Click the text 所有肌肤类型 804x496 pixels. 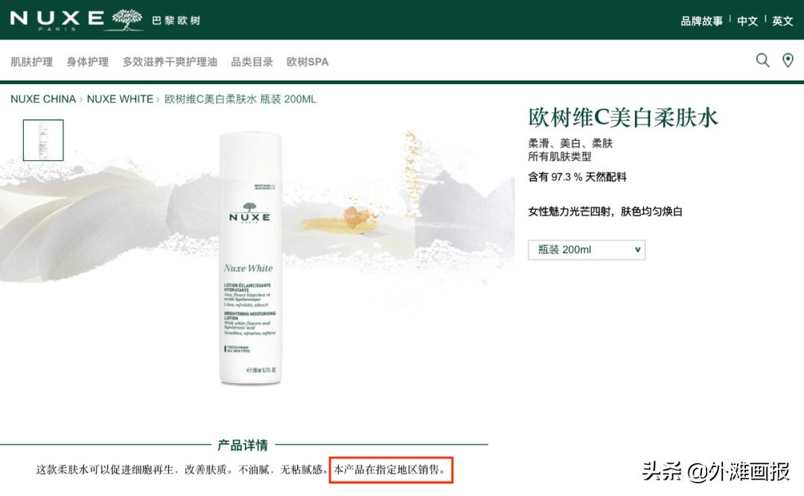pos(559,156)
